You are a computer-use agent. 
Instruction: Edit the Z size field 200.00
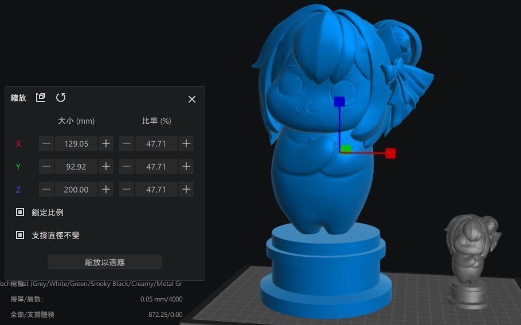[x=76, y=189]
